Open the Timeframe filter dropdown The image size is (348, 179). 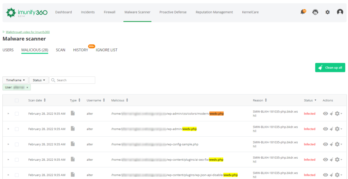16,80
